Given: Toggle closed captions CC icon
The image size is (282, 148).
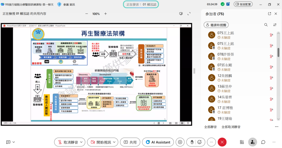Looking at the screenshot, I should click(8, 142).
